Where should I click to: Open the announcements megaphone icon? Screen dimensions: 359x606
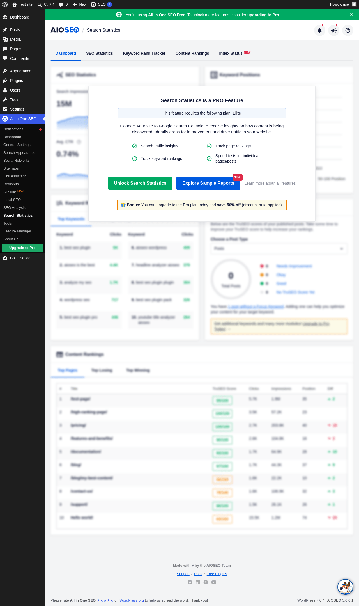334,30
